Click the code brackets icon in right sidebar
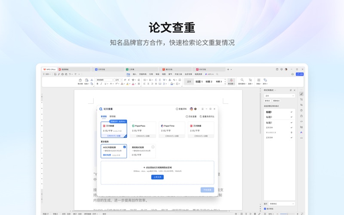 pyautogui.click(x=301, y=121)
